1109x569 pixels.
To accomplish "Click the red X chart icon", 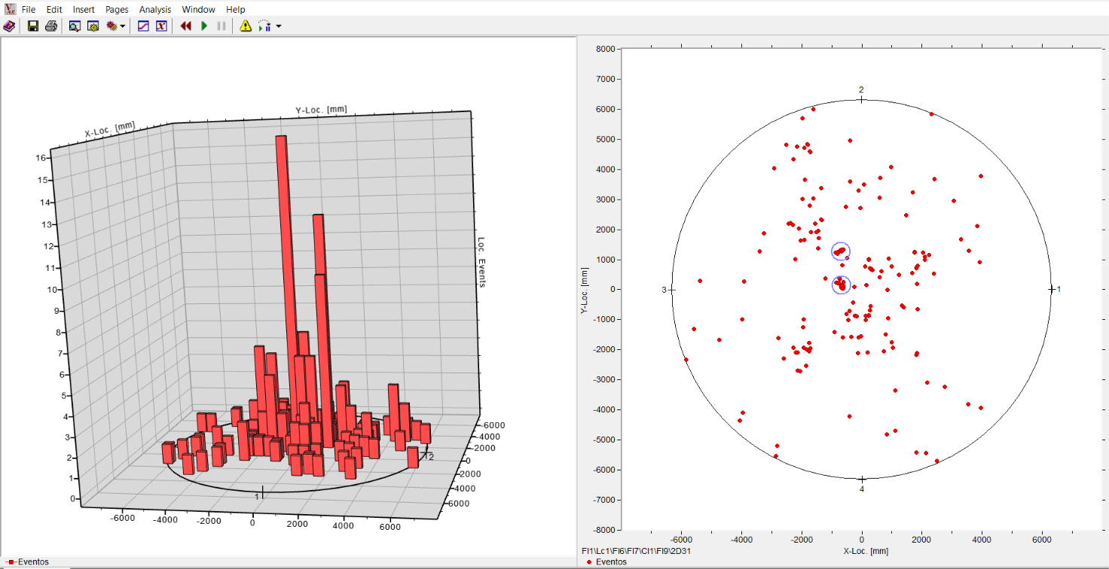I will tap(161, 26).
